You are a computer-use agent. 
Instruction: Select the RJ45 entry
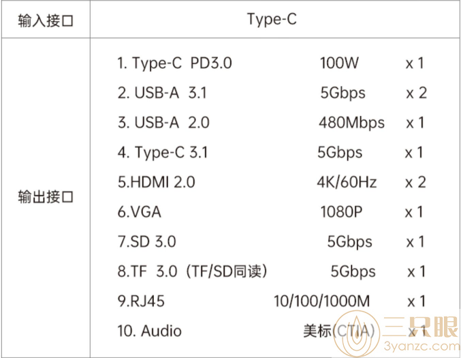[141, 301]
